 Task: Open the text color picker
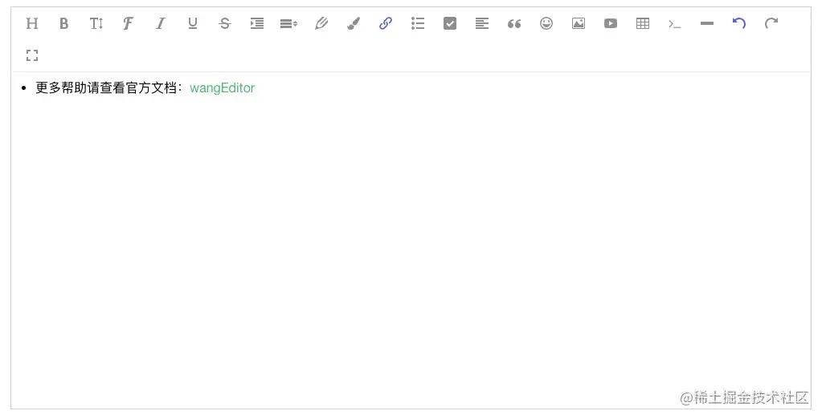321,23
